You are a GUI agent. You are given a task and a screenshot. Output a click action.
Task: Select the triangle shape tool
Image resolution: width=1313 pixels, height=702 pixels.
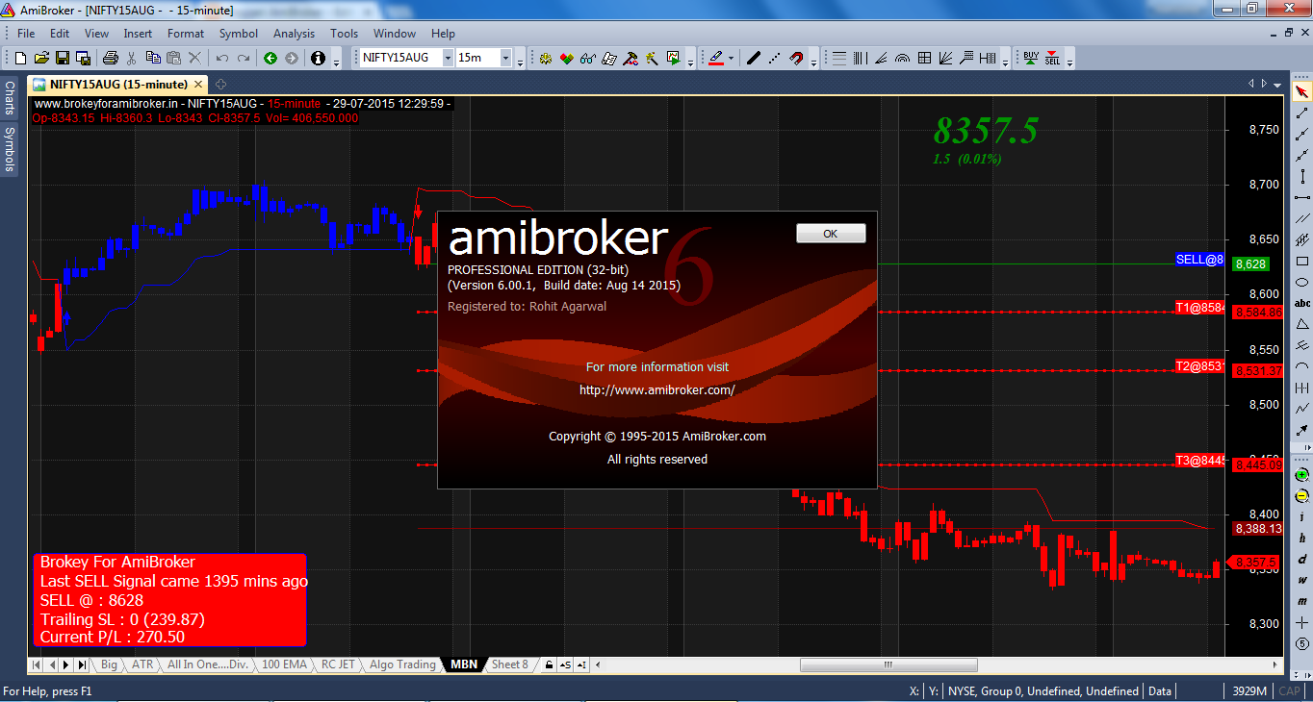click(1301, 324)
